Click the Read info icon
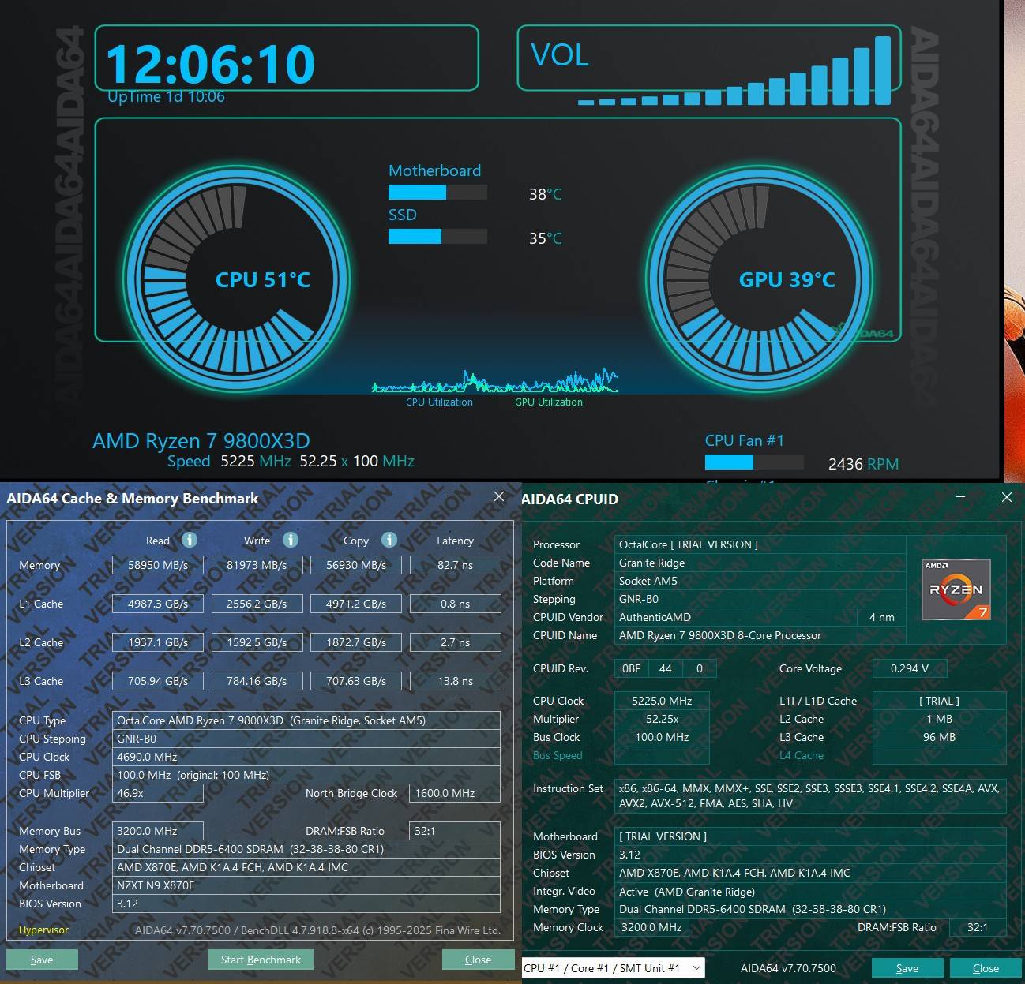 (x=190, y=540)
